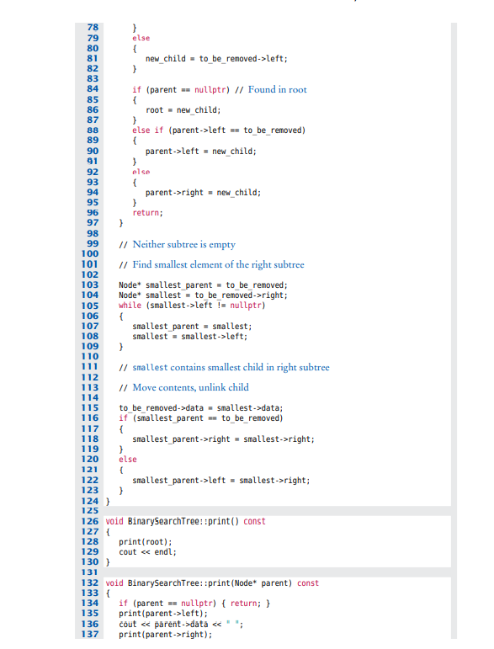Click the nullptr keyword on line 84
The height and width of the screenshot is (649, 494).
(210, 90)
